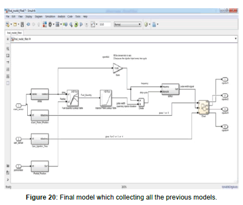
Task: Expand the dropdown arrow beside the New model icon
Action: (11, 25)
